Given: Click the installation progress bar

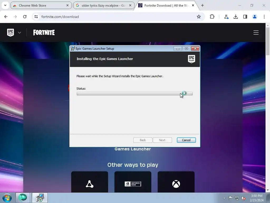Looking at the screenshot, I should tap(135, 94).
